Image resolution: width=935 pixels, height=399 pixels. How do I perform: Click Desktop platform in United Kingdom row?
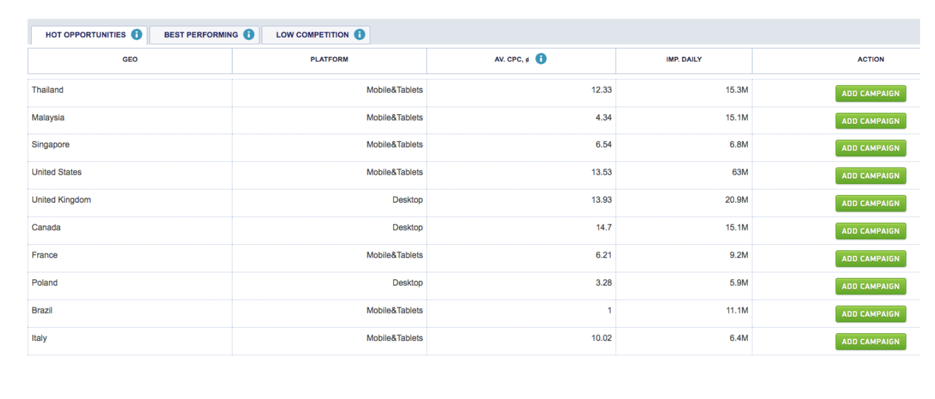(x=407, y=199)
